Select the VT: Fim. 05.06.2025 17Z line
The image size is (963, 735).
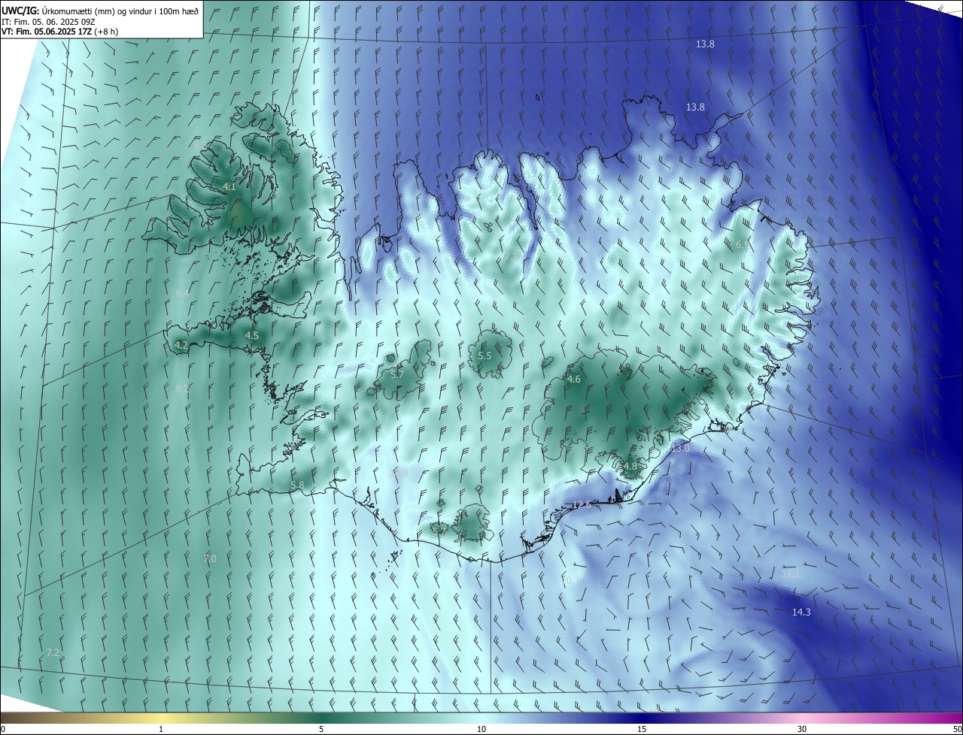coord(59,32)
